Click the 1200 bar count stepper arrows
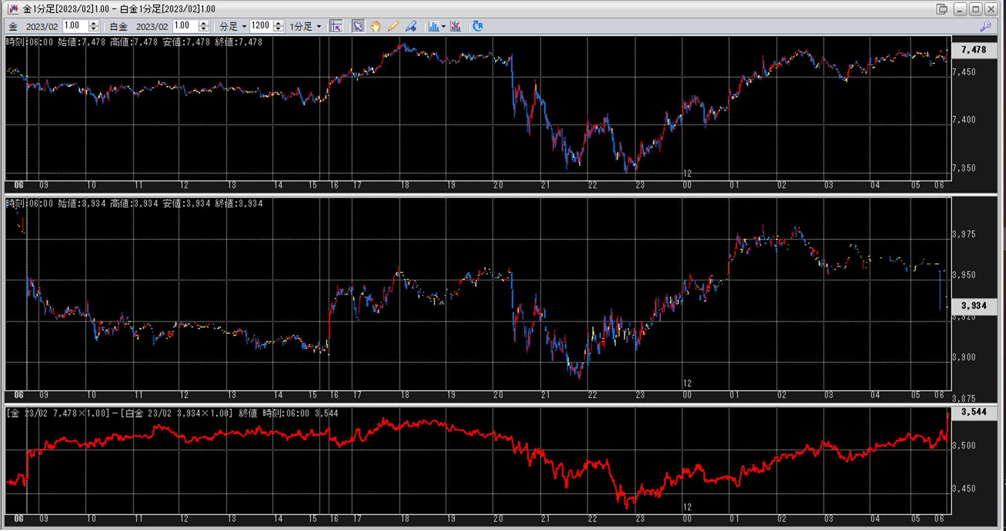This screenshot has width=1006, height=531. 279,26
